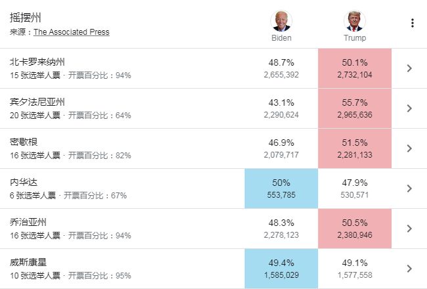Click Biden's blue 49.4% Wisconsin cell
This screenshot has height=289, width=427.
[281, 269]
